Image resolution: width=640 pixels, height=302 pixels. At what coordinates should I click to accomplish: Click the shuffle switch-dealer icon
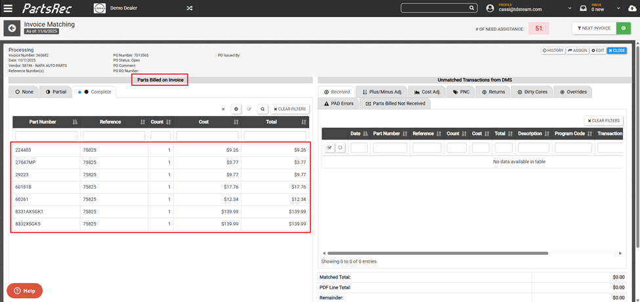click(190, 8)
